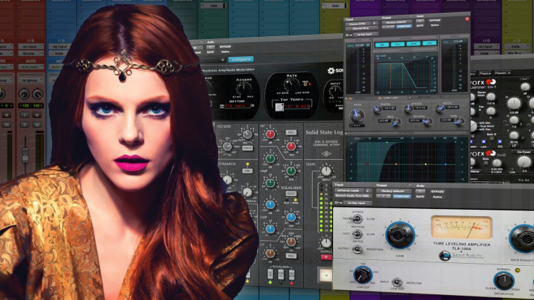Viewport: 534px width, 300px height.
Task: Click the Channel Strip Depth knob
Action: coord(440,109)
